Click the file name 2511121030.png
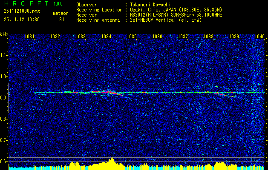Screen dimensions: 268x170 pos(22,11)
